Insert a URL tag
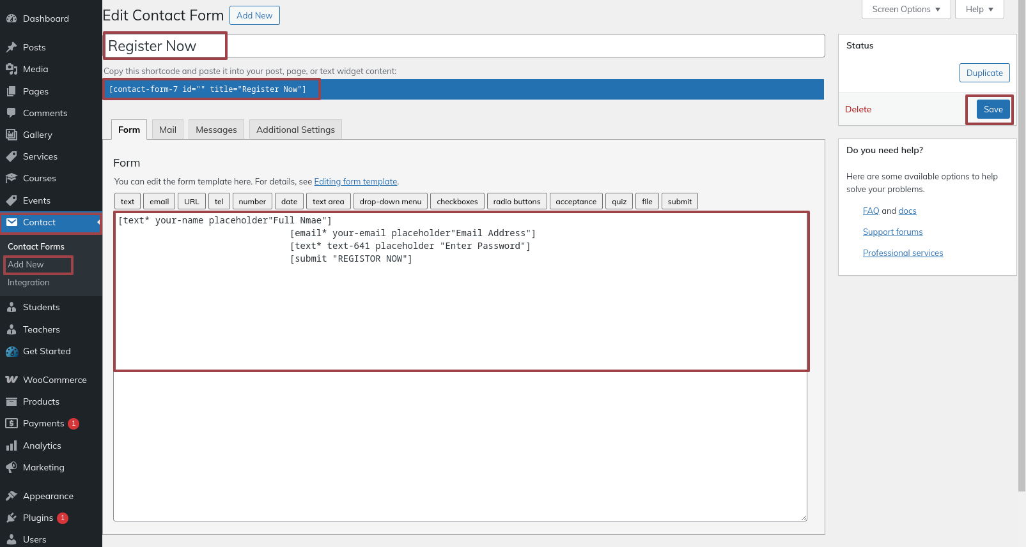This screenshot has width=1026, height=547. pos(192,201)
